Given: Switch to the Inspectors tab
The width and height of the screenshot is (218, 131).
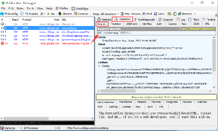Looking at the screenshot, I should [123, 19].
